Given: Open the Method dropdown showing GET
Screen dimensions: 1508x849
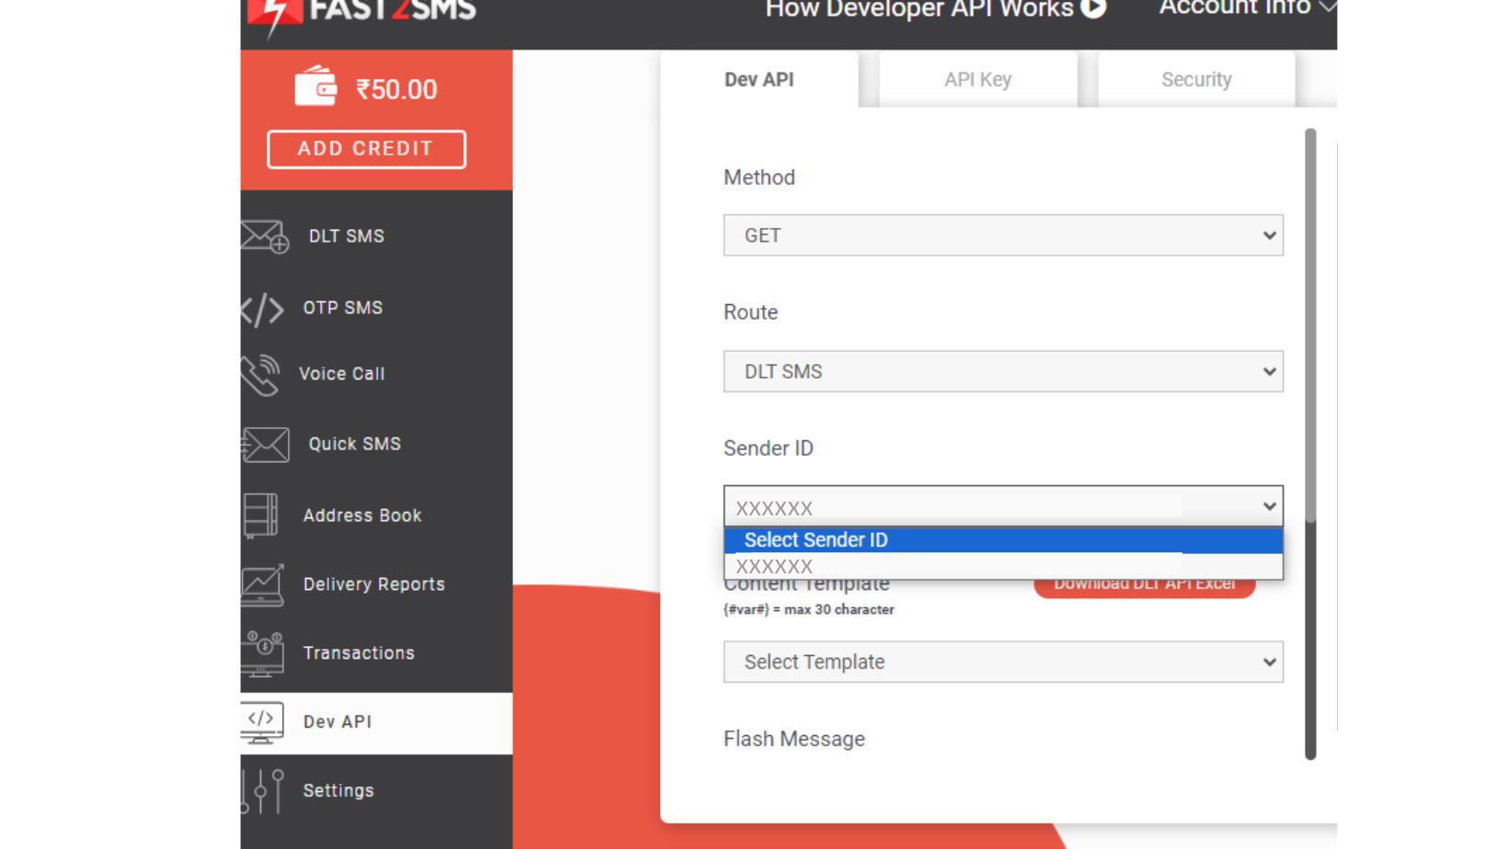Looking at the screenshot, I should coord(1003,235).
